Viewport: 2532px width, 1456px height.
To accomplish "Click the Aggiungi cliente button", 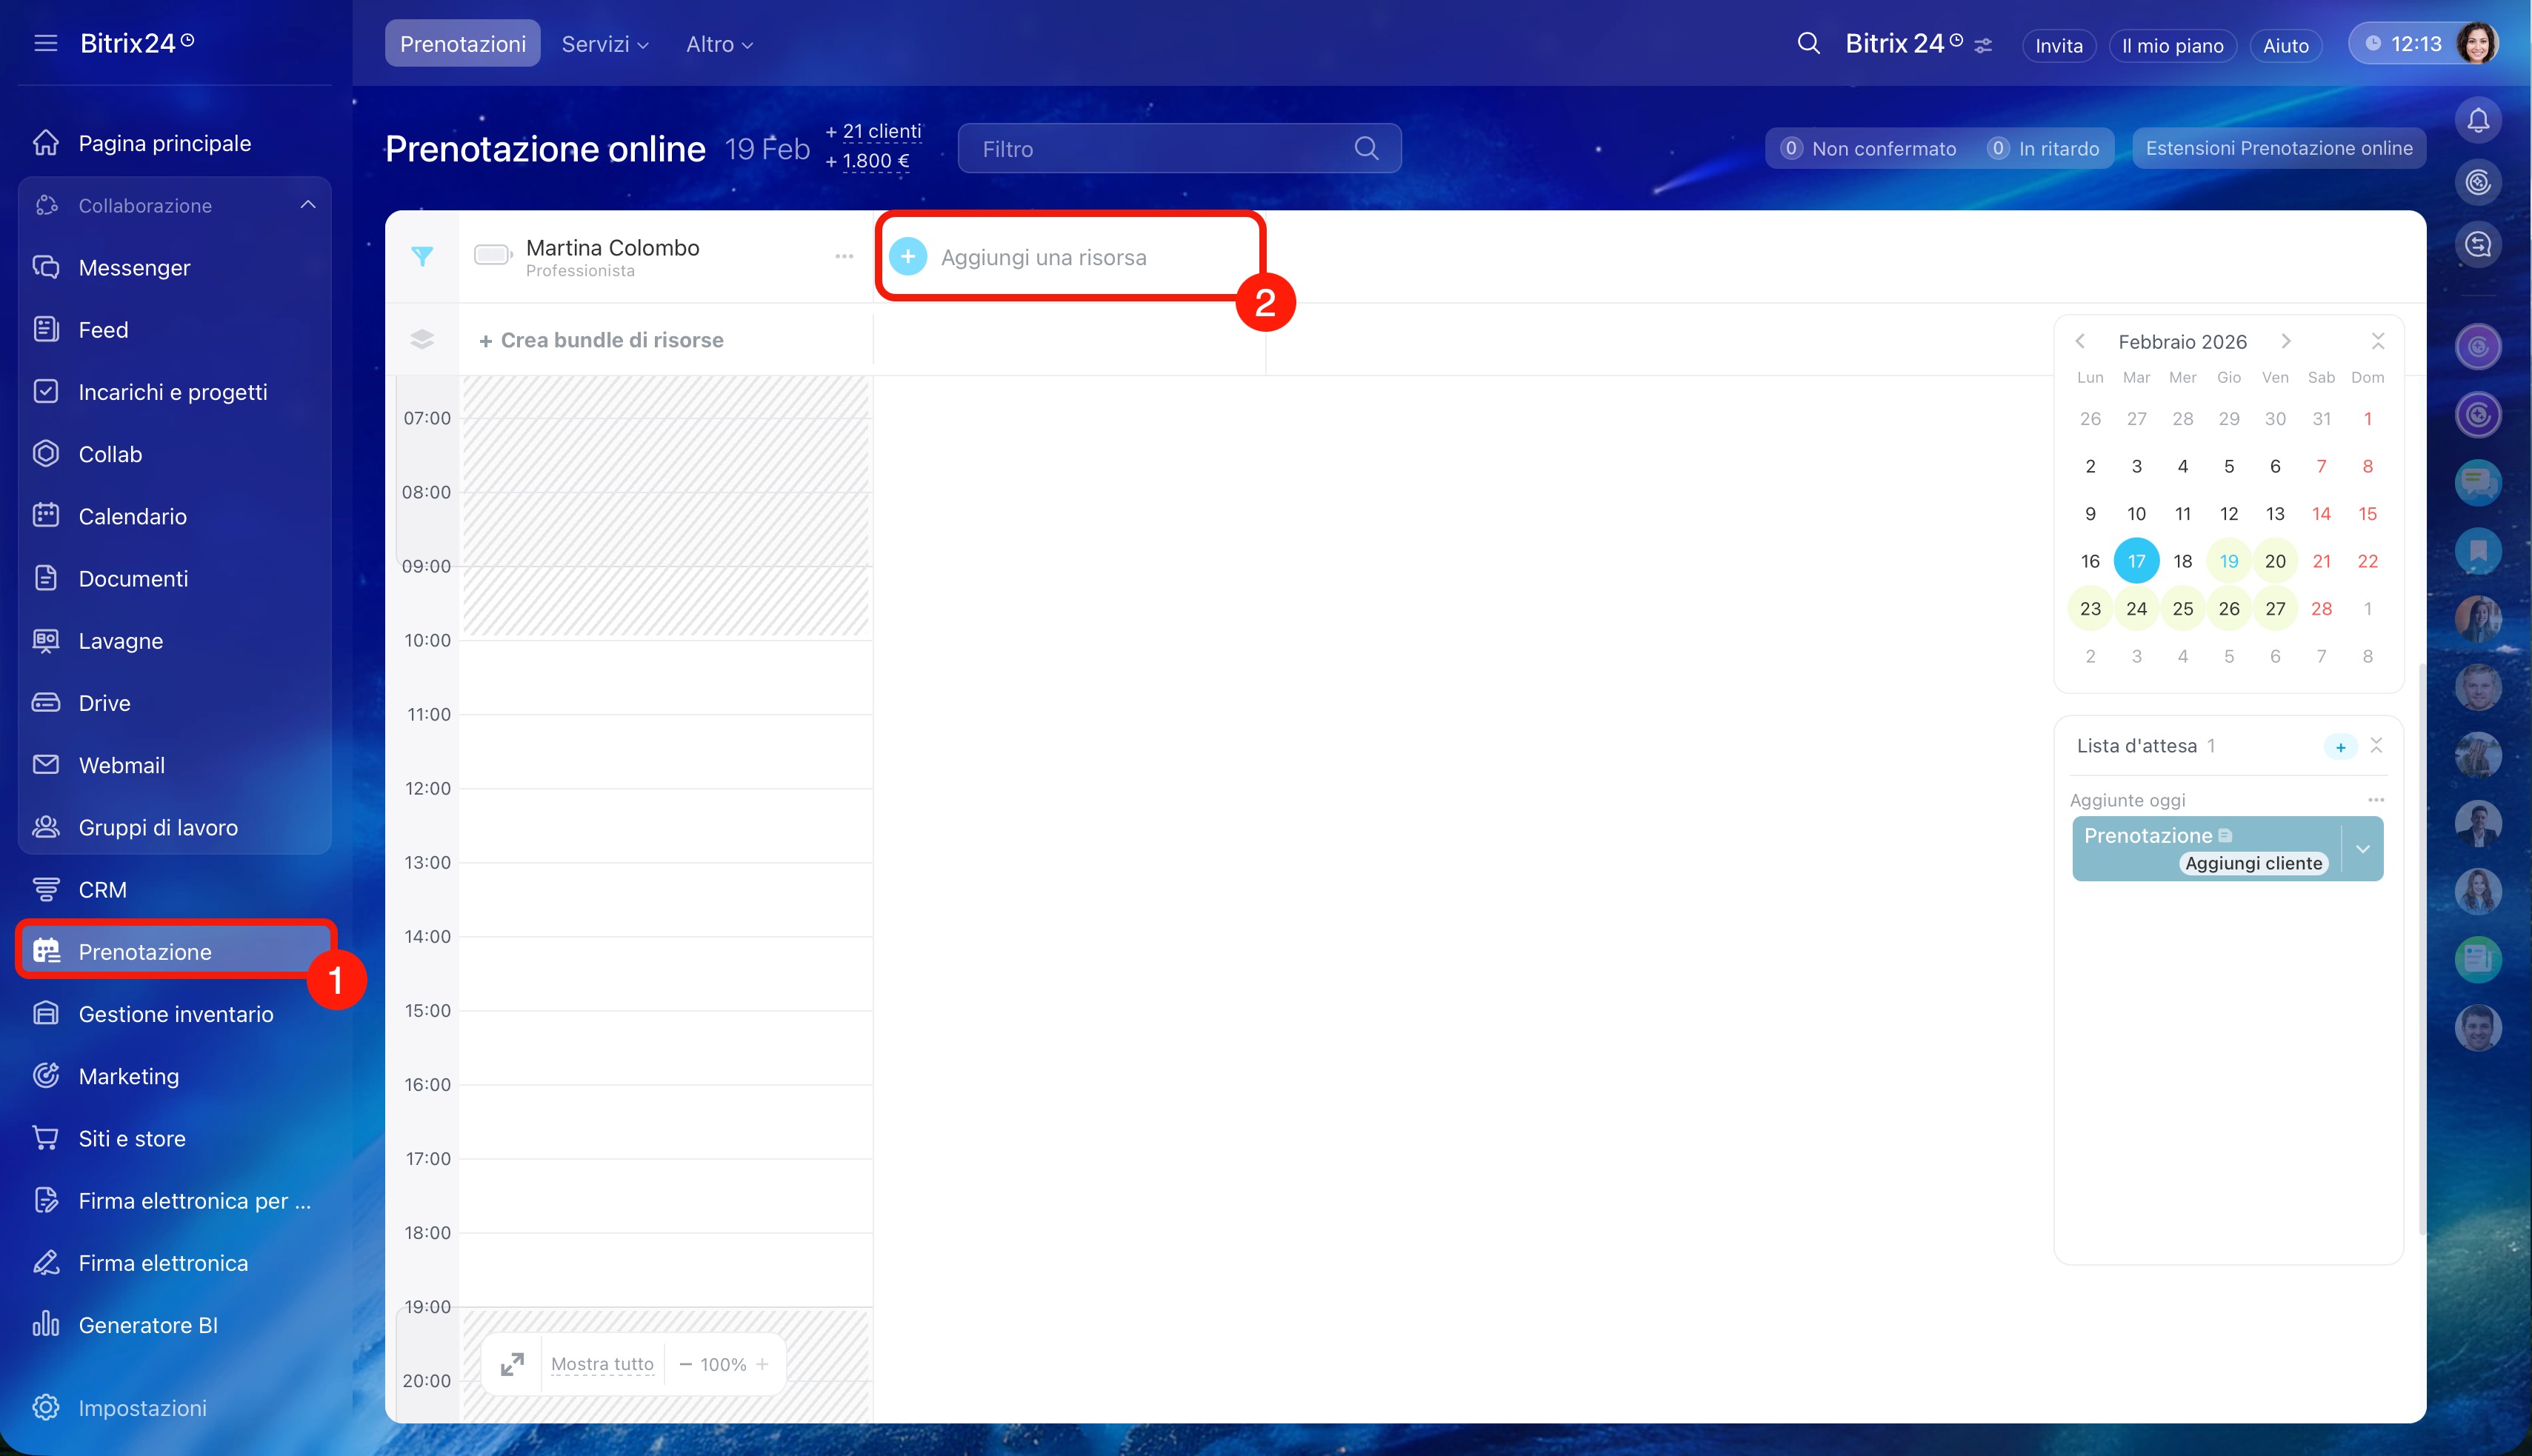I will (x=2253, y=863).
